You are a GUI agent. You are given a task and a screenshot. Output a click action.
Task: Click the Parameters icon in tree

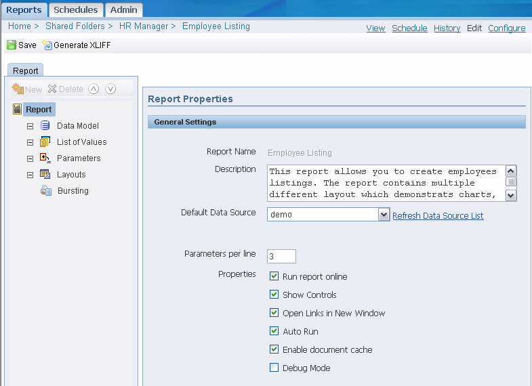tap(45, 158)
